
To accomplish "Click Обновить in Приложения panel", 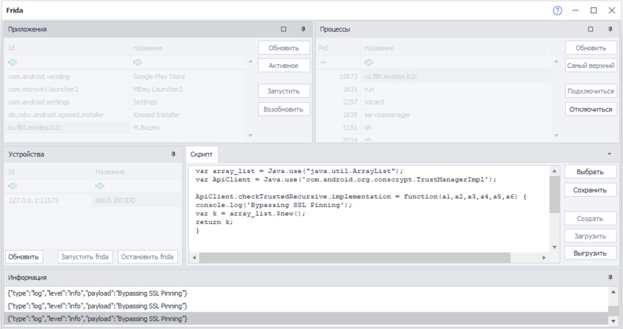I will pyautogui.click(x=284, y=48).
